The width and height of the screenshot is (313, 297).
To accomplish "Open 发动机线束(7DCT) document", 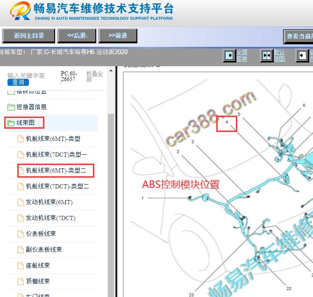I will 51,218.
